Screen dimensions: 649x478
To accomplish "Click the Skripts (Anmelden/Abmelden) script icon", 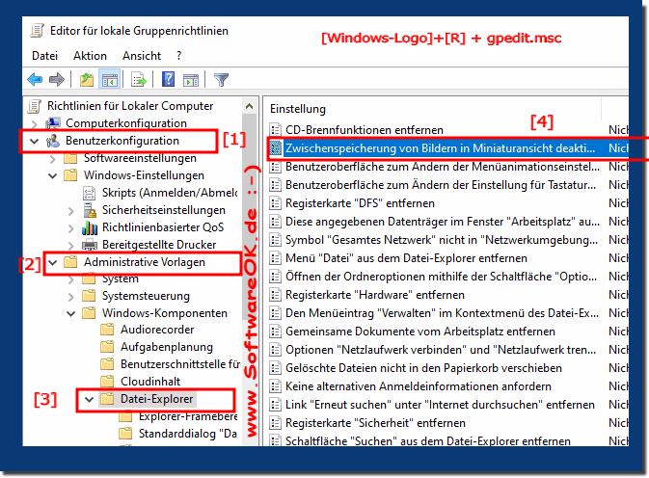I will pos(90,193).
